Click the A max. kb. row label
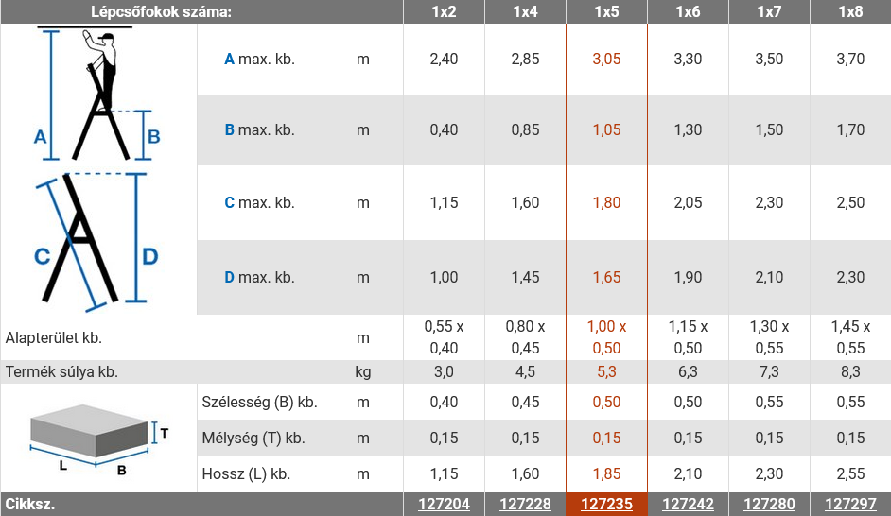 pos(260,59)
